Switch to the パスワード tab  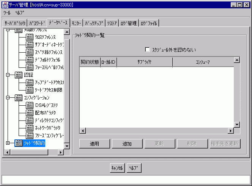point(37,23)
